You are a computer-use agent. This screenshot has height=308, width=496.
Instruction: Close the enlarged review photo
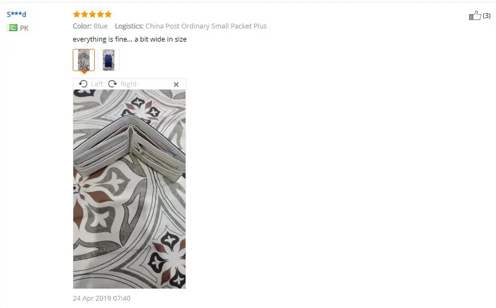click(x=176, y=84)
